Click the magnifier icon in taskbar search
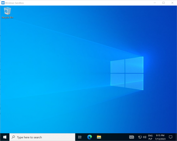The width and height of the screenshot is (177, 141). click(13, 137)
